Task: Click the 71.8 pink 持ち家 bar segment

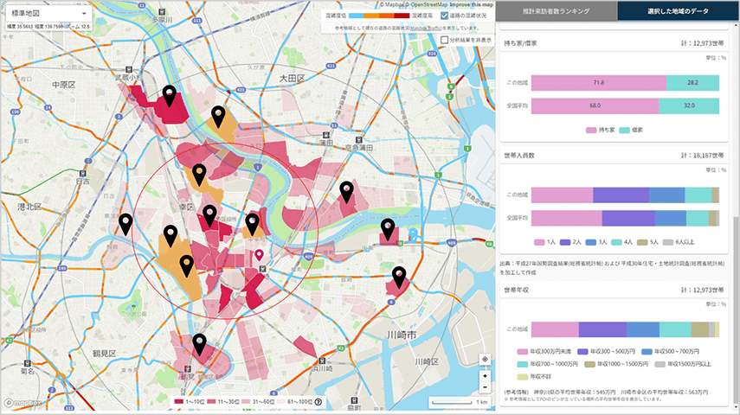Action: [x=598, y=82]
